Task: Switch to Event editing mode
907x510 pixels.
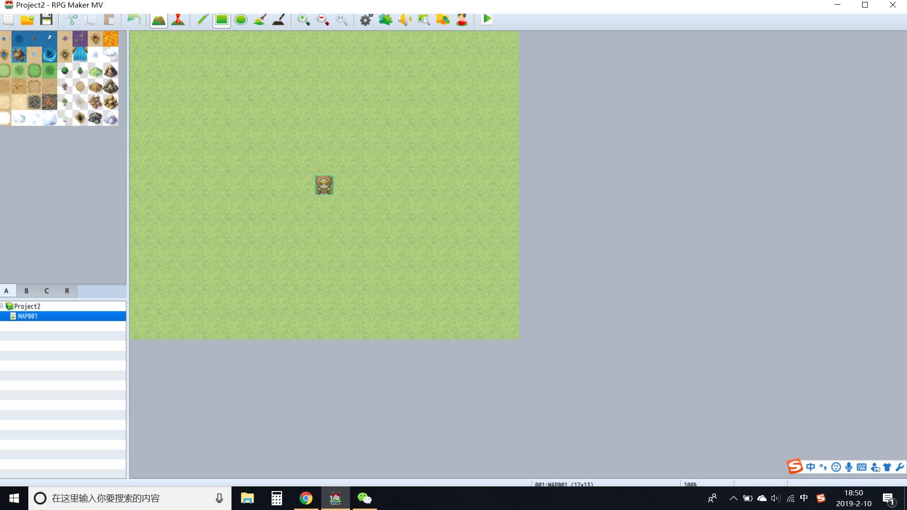Action: (178, 19)
